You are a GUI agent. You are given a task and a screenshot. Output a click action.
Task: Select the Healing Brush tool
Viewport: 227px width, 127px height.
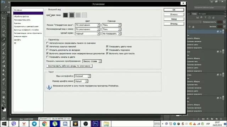4,44
